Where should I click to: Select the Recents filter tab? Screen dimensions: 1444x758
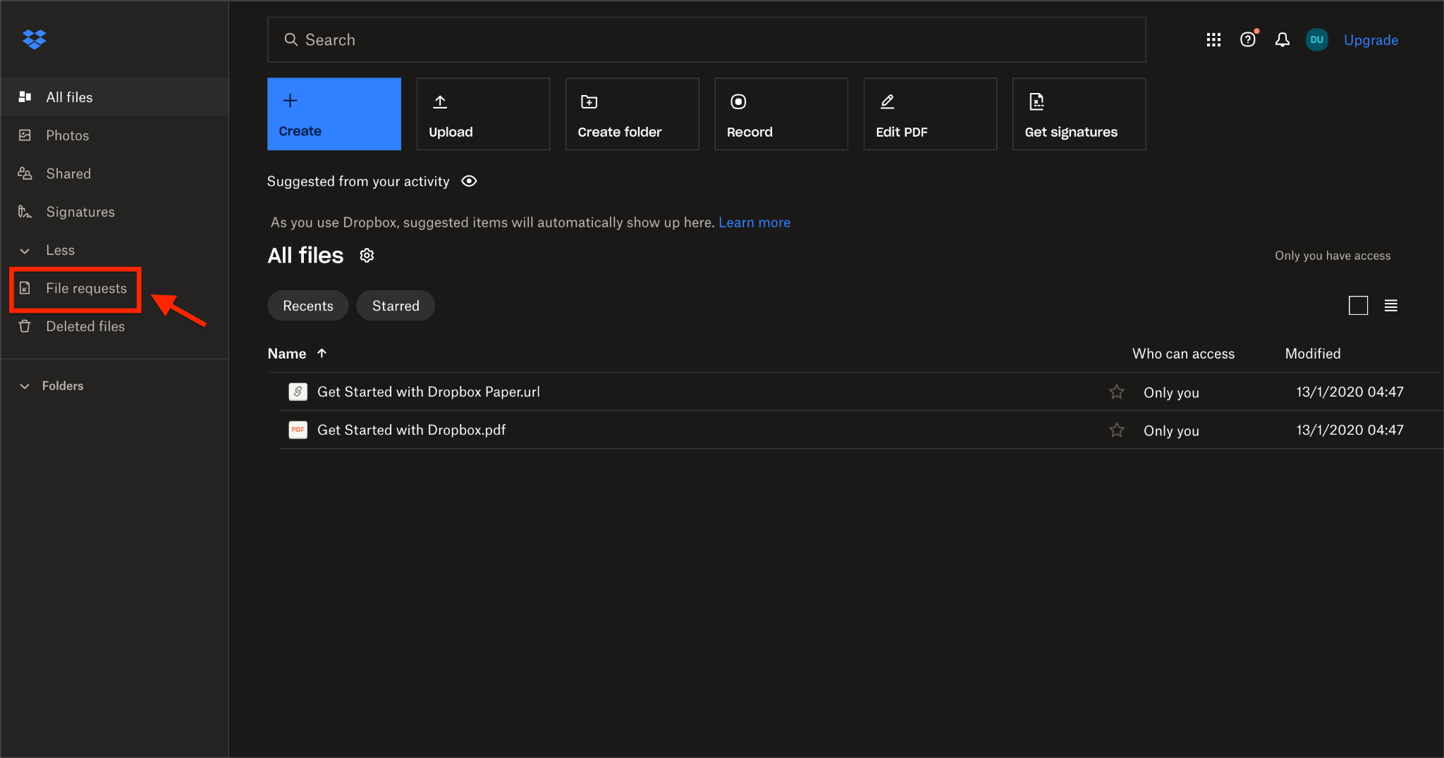click(308, 306)
